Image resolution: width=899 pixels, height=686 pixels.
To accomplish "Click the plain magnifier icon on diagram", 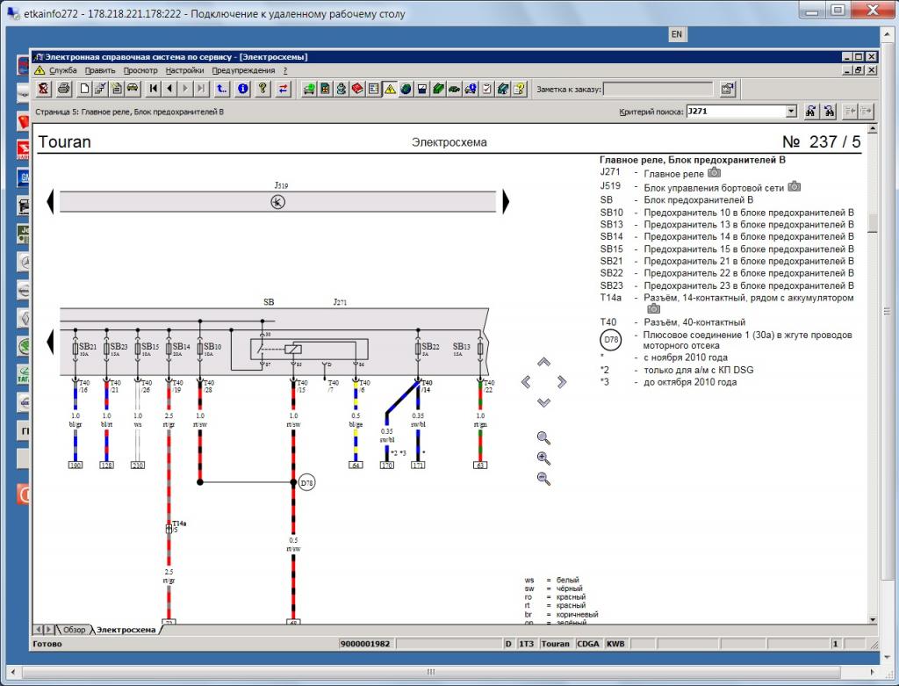I will click(543, 438).
